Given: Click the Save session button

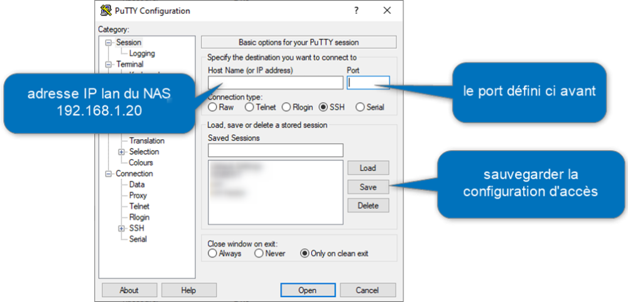Looking at the screenshot, I should point(368,187).
